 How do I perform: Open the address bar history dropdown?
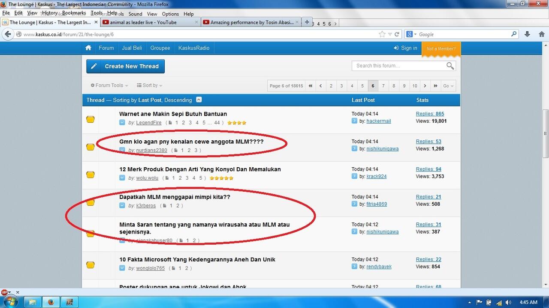(x=390, y=34)
